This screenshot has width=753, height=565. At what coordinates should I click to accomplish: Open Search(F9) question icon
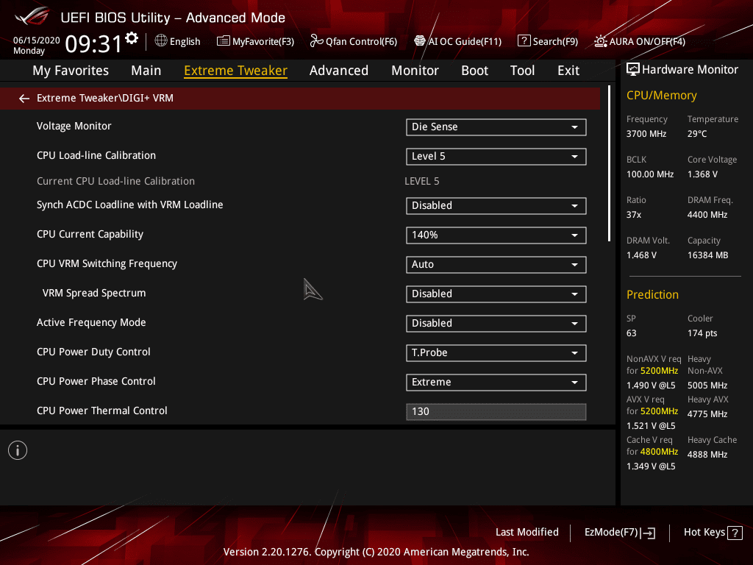pyautogui.click(x=524, y=41)
